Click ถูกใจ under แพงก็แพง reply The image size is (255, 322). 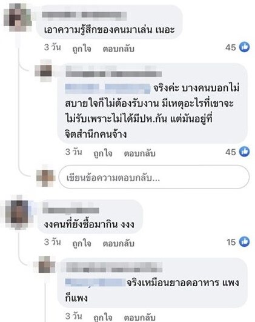[103, 317]
